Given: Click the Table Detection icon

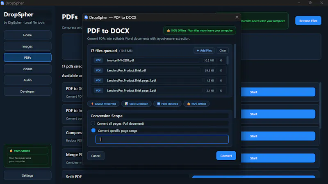Looking at the screenshot, I should click(x=126, y=104).
